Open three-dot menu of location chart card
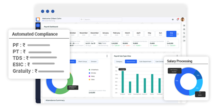Image resolution: width=216 pixels, height=108 pixels. 107,56
